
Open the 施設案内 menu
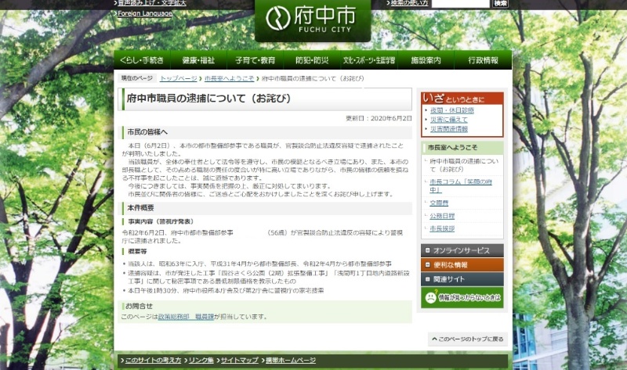pos(426,60)
